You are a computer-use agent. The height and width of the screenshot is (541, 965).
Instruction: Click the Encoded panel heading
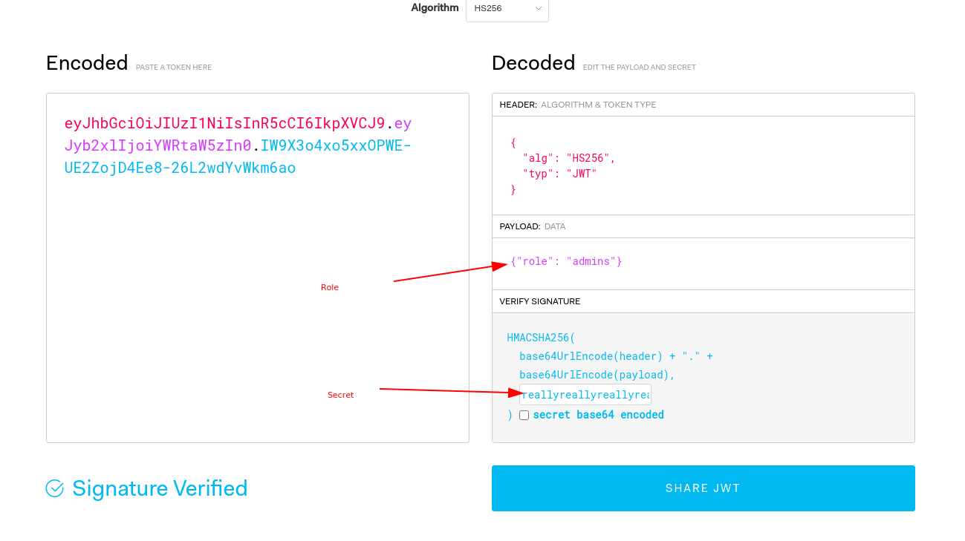point(87,63)
